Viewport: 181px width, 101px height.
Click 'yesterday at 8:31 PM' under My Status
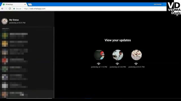click(x=17, y=23)
